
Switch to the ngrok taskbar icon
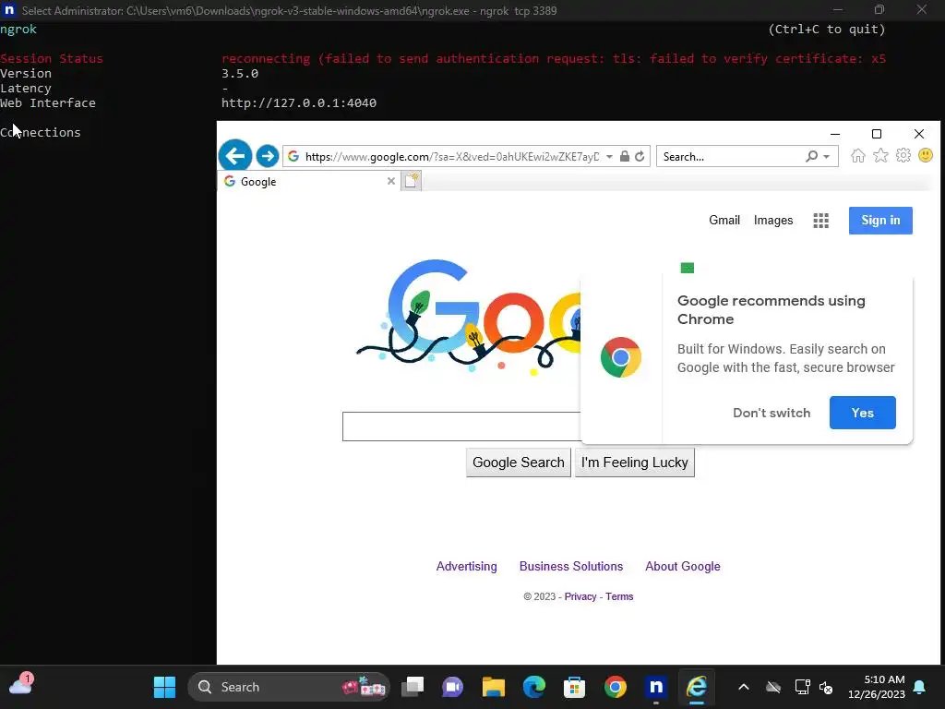click(656, 687)
